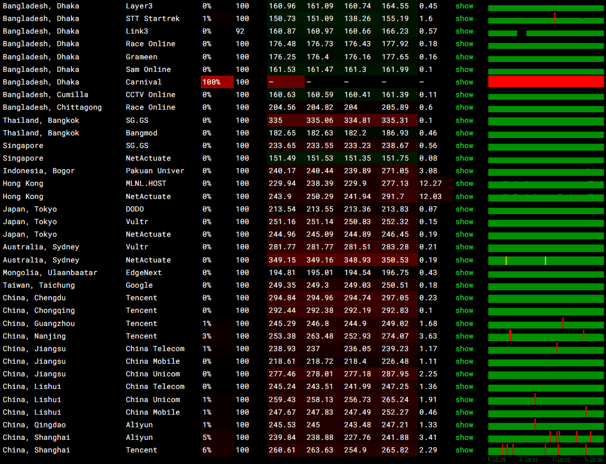Click Indonesia, Bogor location text

[39, 171]
